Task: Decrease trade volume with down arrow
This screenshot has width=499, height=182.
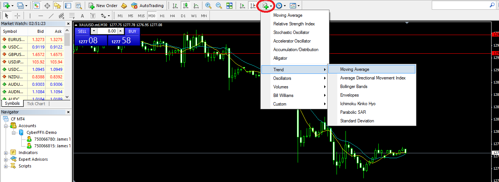Action: pos(94,31)
